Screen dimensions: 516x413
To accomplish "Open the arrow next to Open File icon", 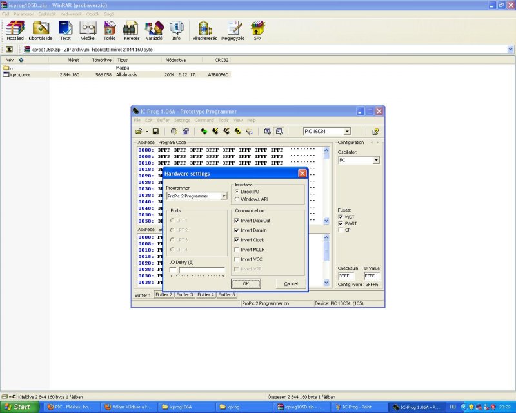I will point(147,132).
